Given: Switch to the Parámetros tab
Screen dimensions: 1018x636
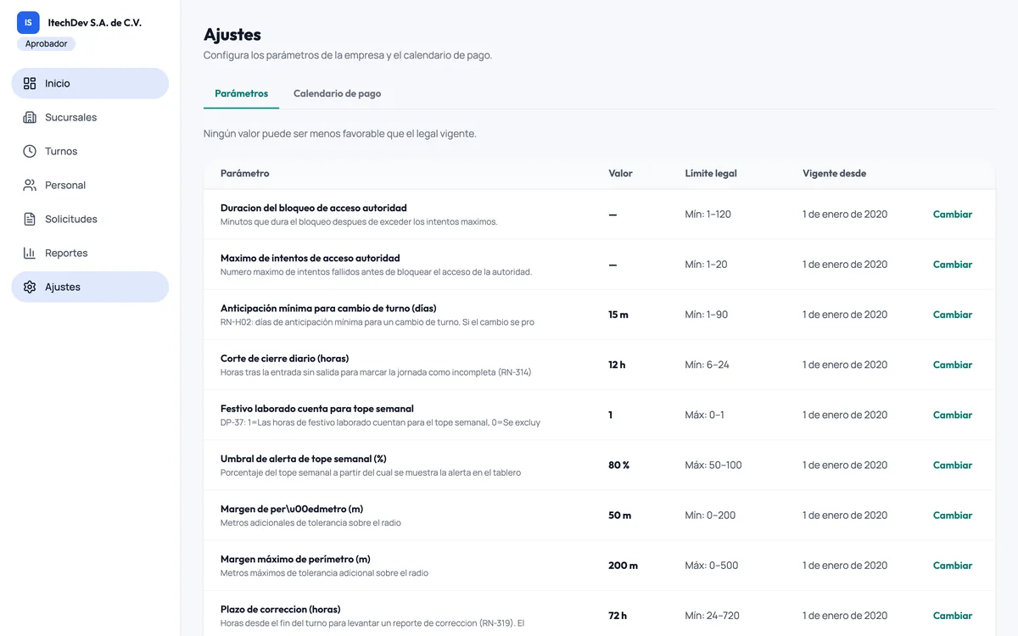Looking at the screenshot, I should pyautogui.click(x=241, y=93).
